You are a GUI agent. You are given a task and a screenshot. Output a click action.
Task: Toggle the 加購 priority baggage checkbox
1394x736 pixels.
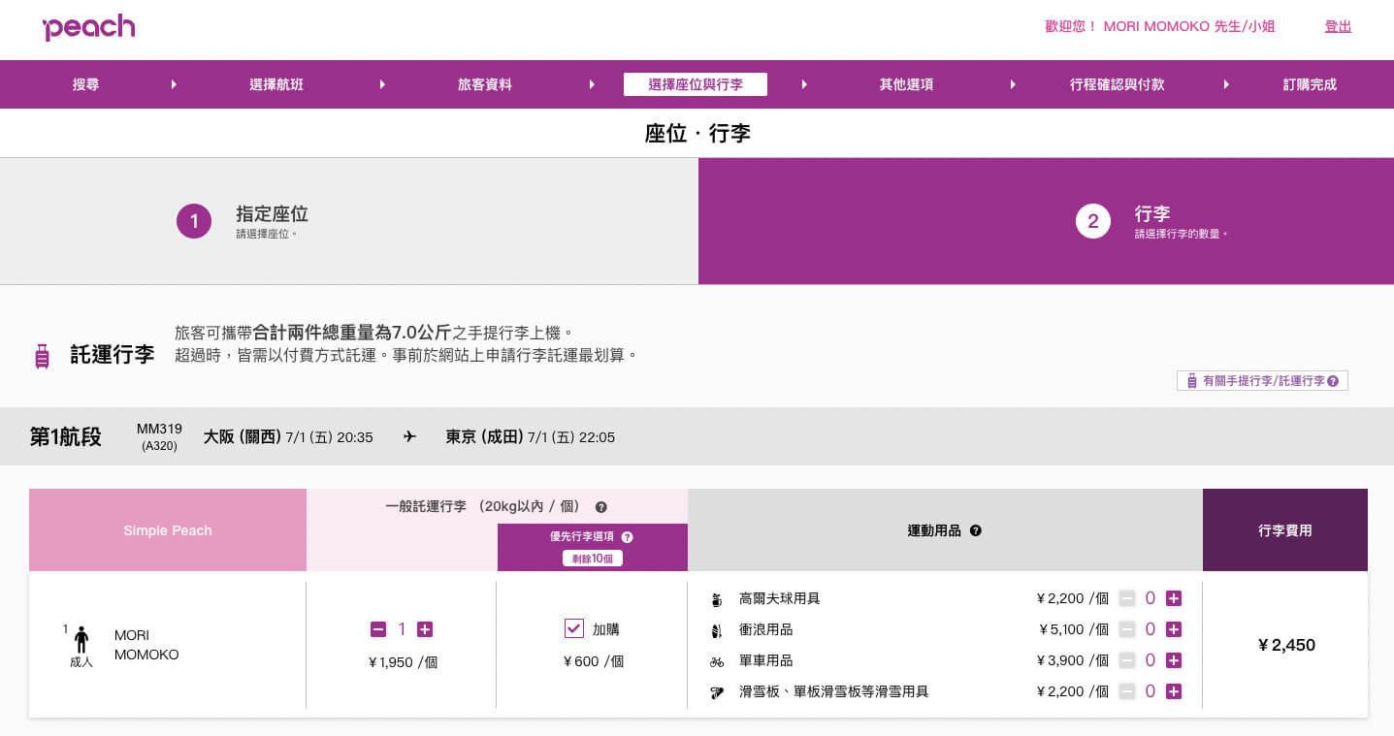click(574, 628)
